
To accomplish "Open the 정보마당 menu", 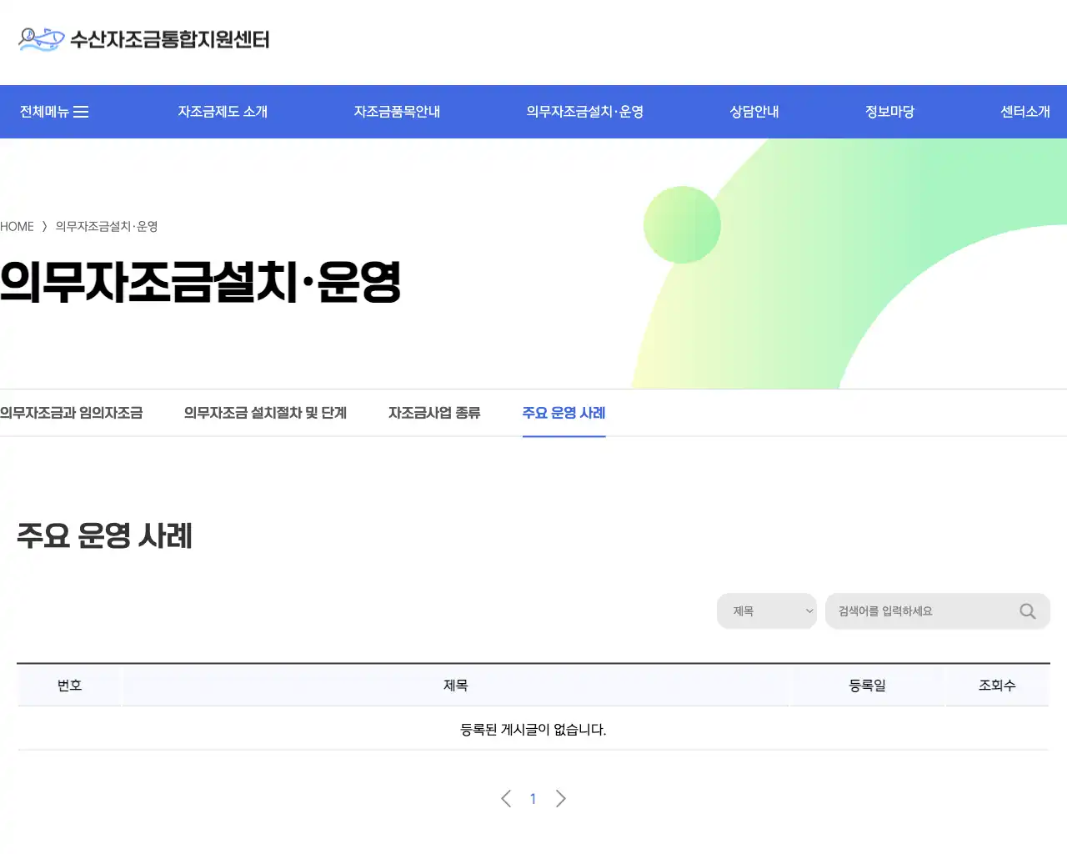I will (889, 111).
